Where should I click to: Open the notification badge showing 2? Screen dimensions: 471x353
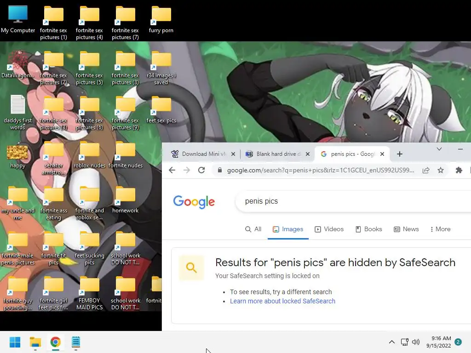[x=458, y=342]
